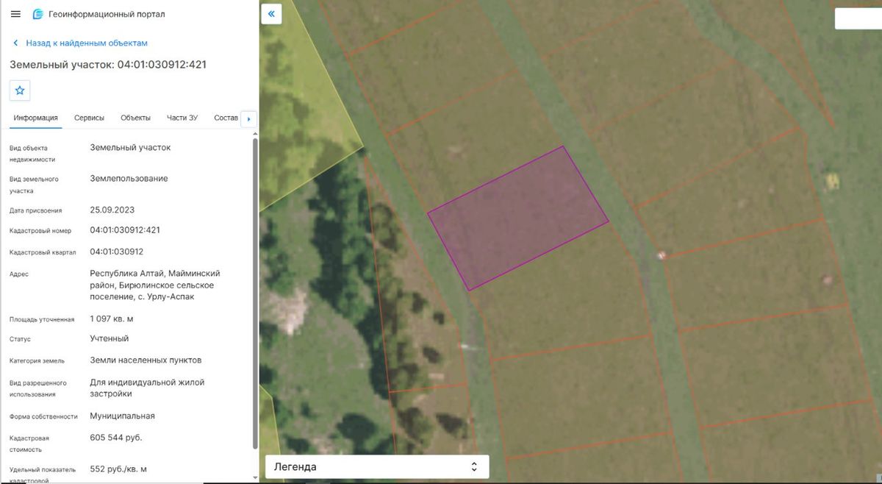The image size is (882, 484).
Task: Expand the Легенда dropdown
Action: (x=377, y=467)
